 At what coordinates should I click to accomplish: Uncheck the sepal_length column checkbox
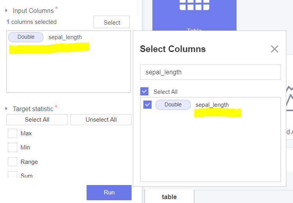pos(147,105)
